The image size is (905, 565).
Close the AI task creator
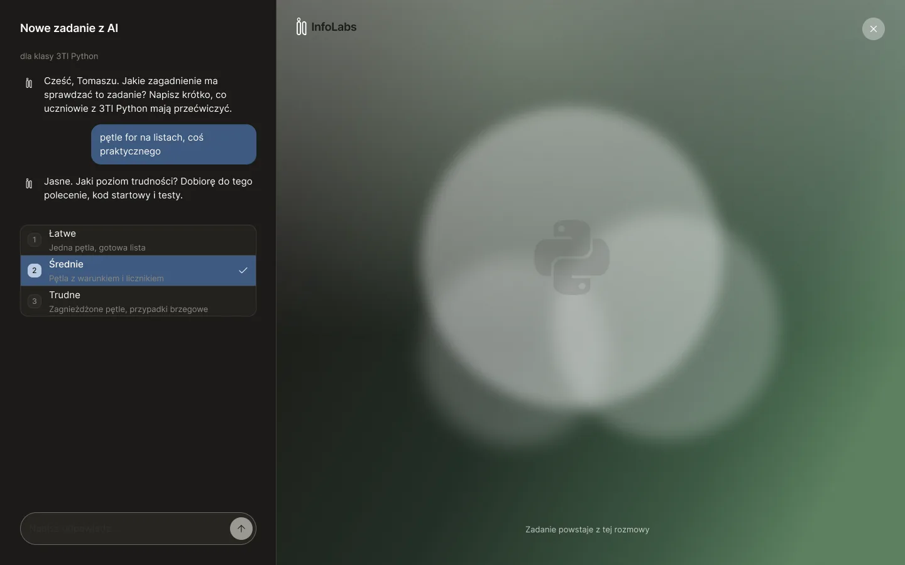click(x=874, y=29)
